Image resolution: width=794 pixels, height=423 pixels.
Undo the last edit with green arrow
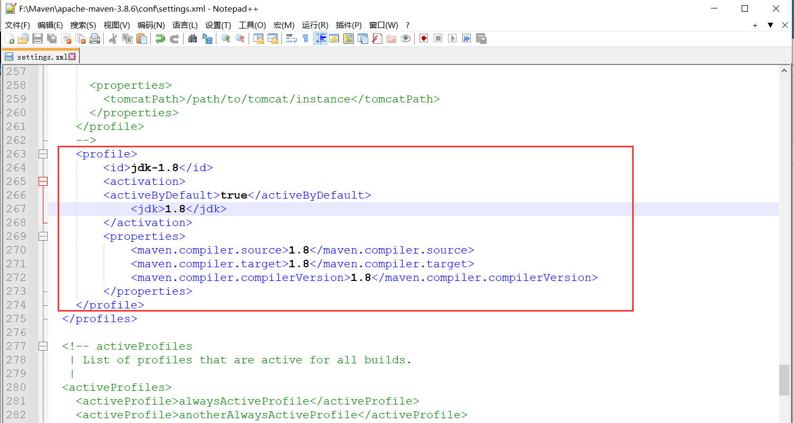coord(160,39)
